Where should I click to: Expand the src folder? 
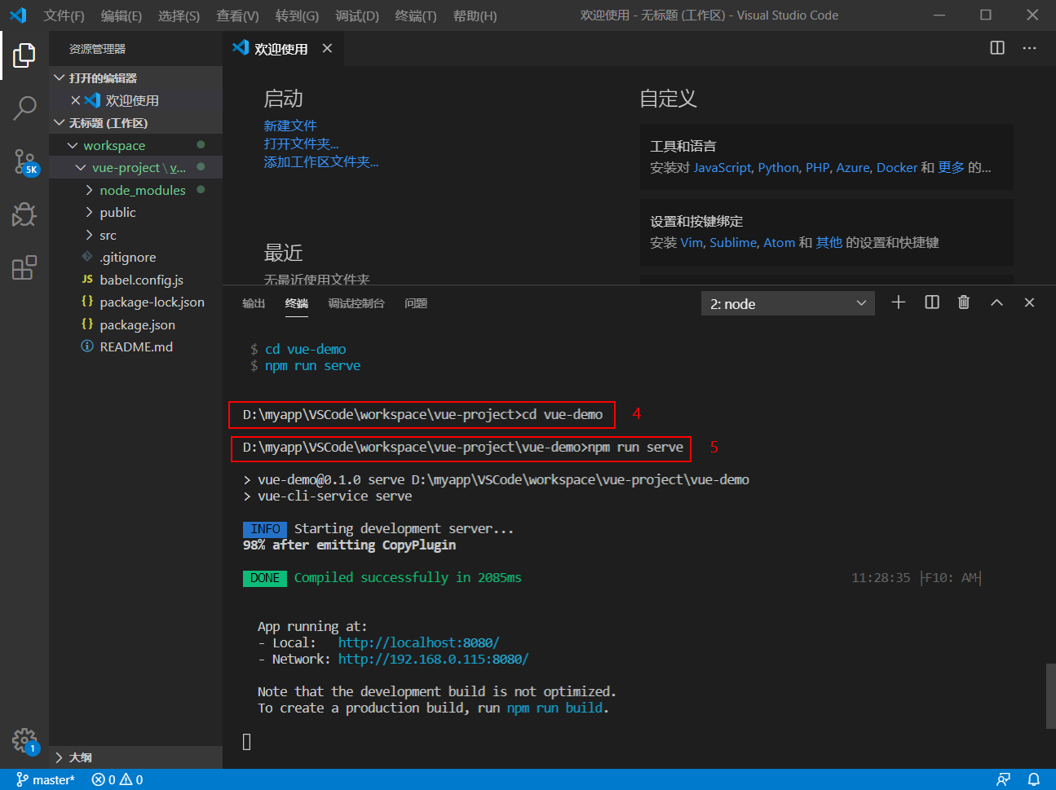(135, 235)
